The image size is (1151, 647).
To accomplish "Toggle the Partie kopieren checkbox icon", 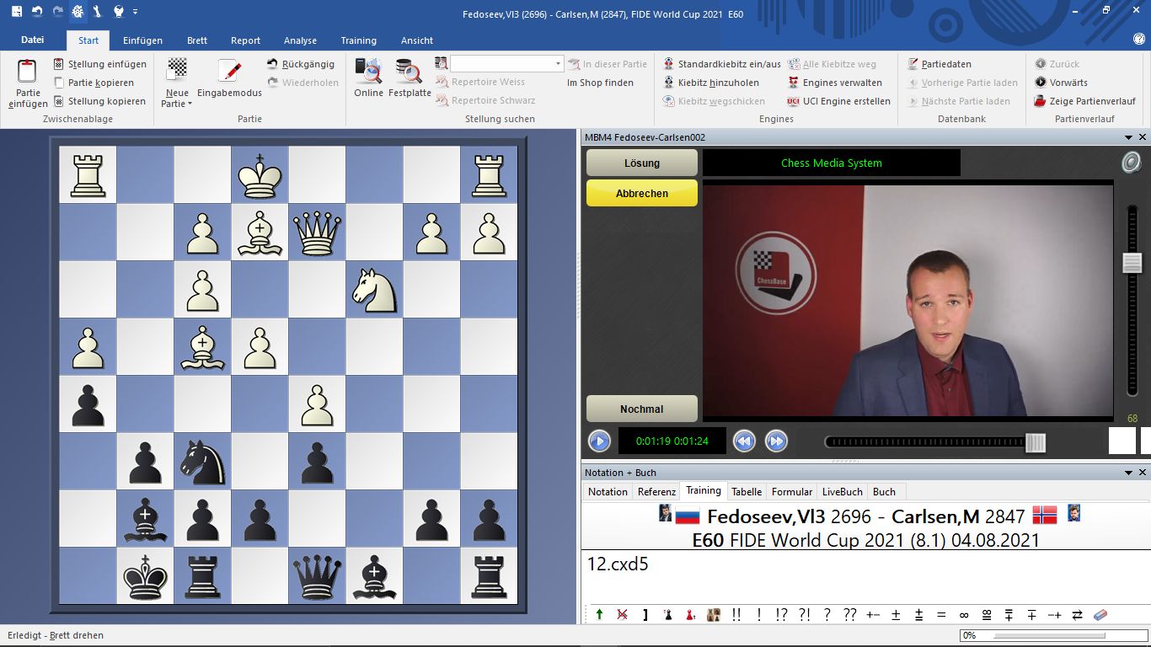I will pyautogui.click(x=59, y=83).
